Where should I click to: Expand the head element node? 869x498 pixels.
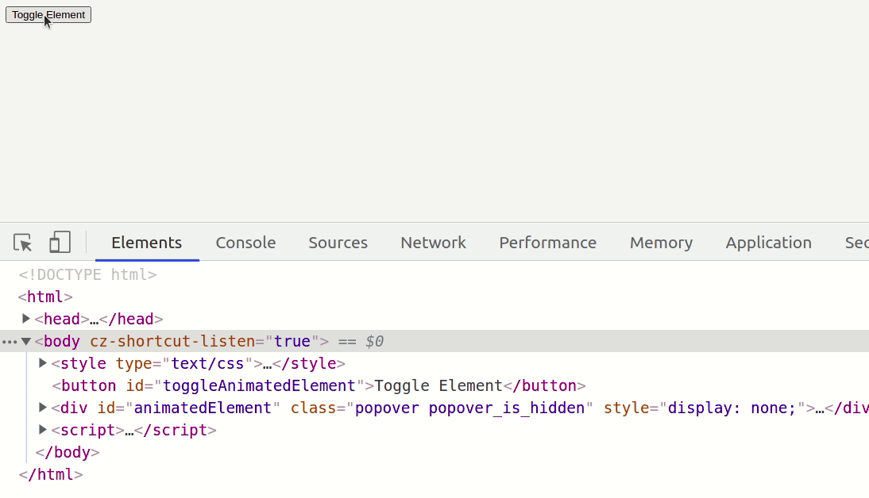(25, 319)
